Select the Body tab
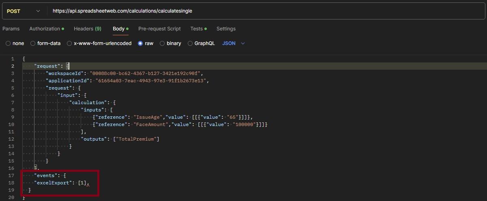This screenshot has width=487, height=201. (x=120, y=29)
